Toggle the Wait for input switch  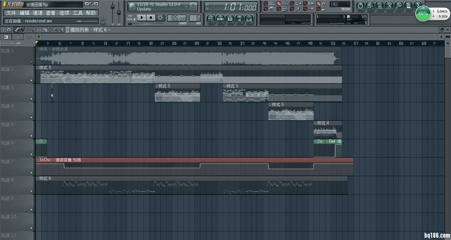tap(279, 9)
